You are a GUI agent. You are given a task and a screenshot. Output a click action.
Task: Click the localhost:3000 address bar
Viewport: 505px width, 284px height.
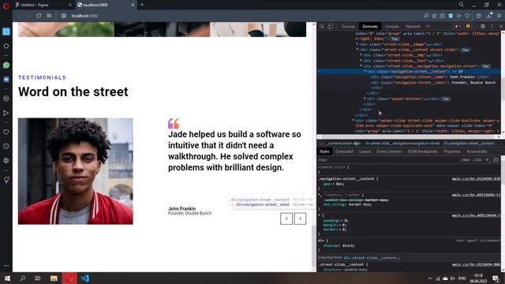[84, 16]
